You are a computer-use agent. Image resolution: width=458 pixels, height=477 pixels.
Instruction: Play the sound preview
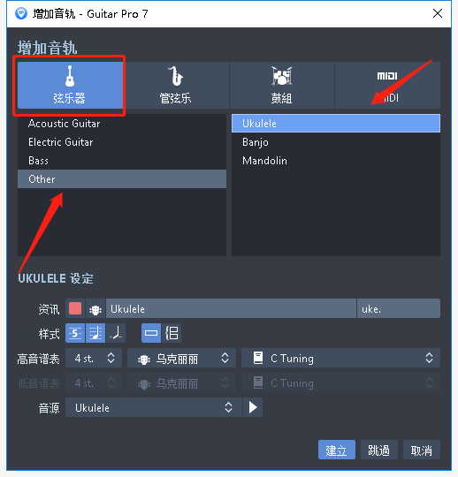(253, 407)
